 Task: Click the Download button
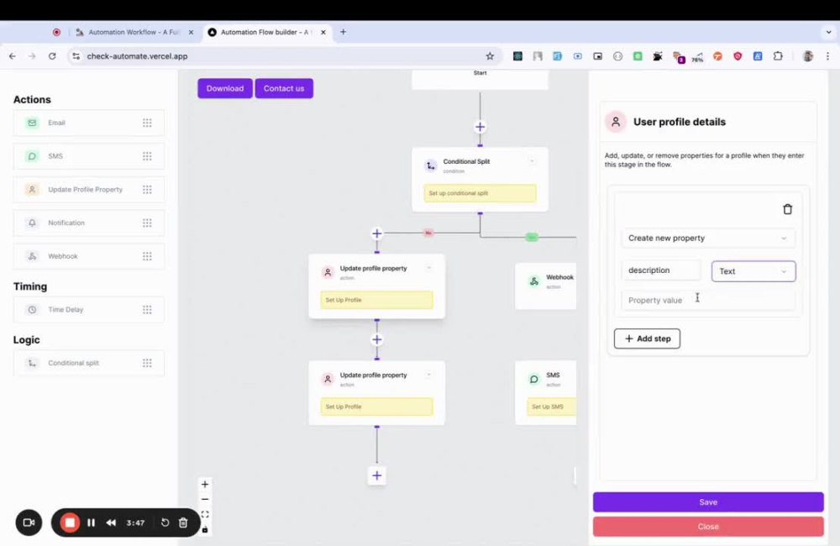coord(225,88)
